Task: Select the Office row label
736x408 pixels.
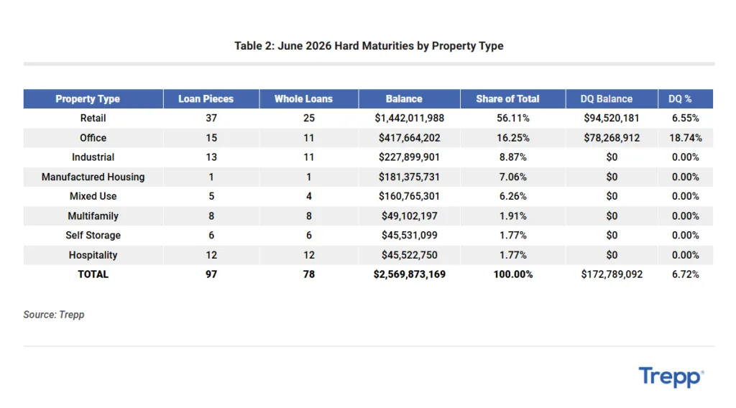Action: (x=93, y=138)
